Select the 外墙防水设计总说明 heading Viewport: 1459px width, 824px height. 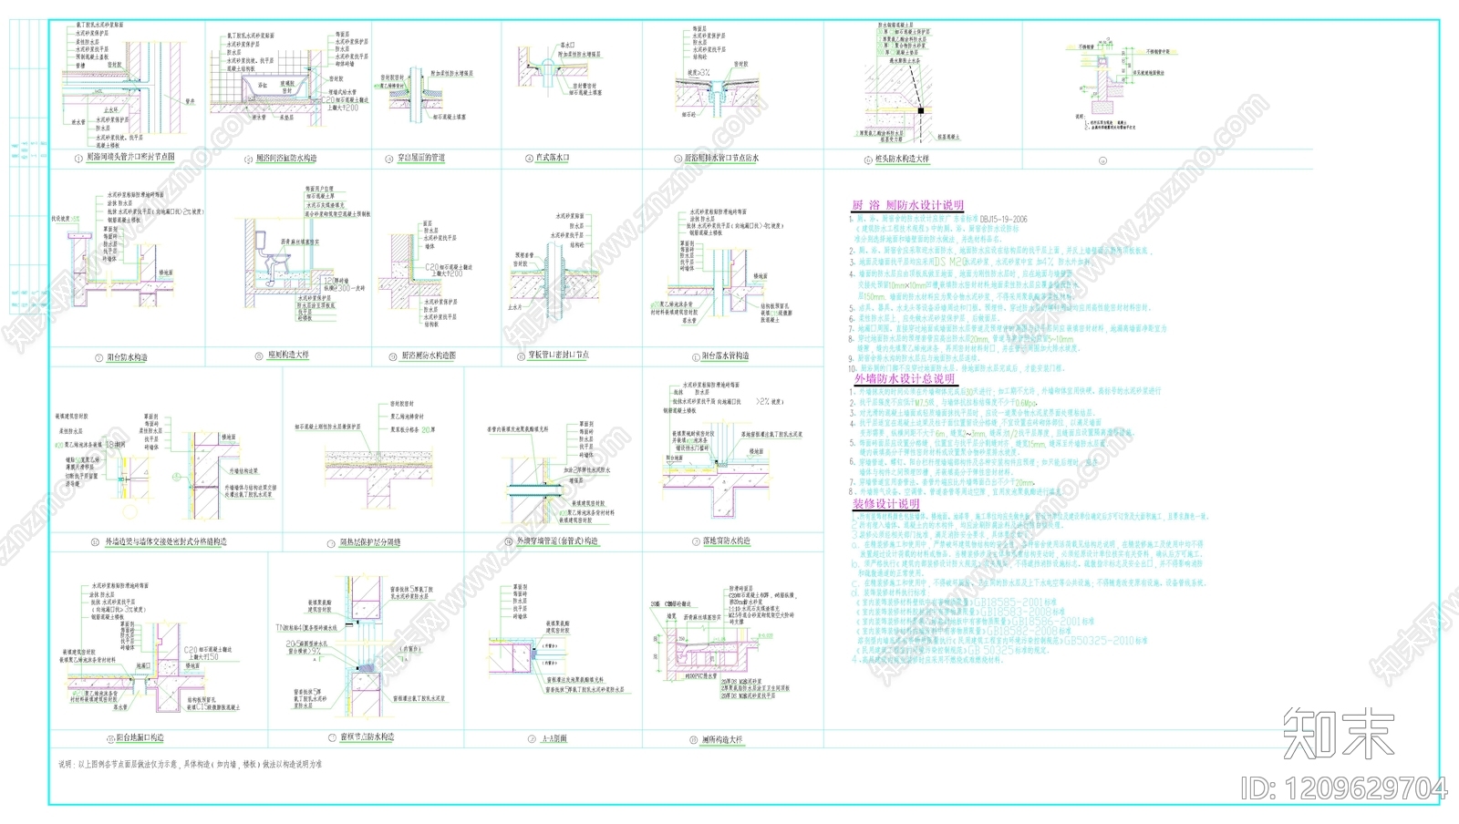click(x=904, y=378)
